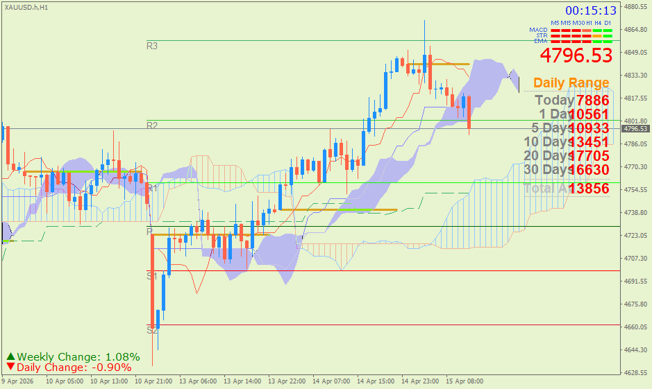Image resolution: width=652 pixels, height=389 pixels.
Task: Click the 14 Apr 15:00 time axis label
Action: click(x=376, y=381)
